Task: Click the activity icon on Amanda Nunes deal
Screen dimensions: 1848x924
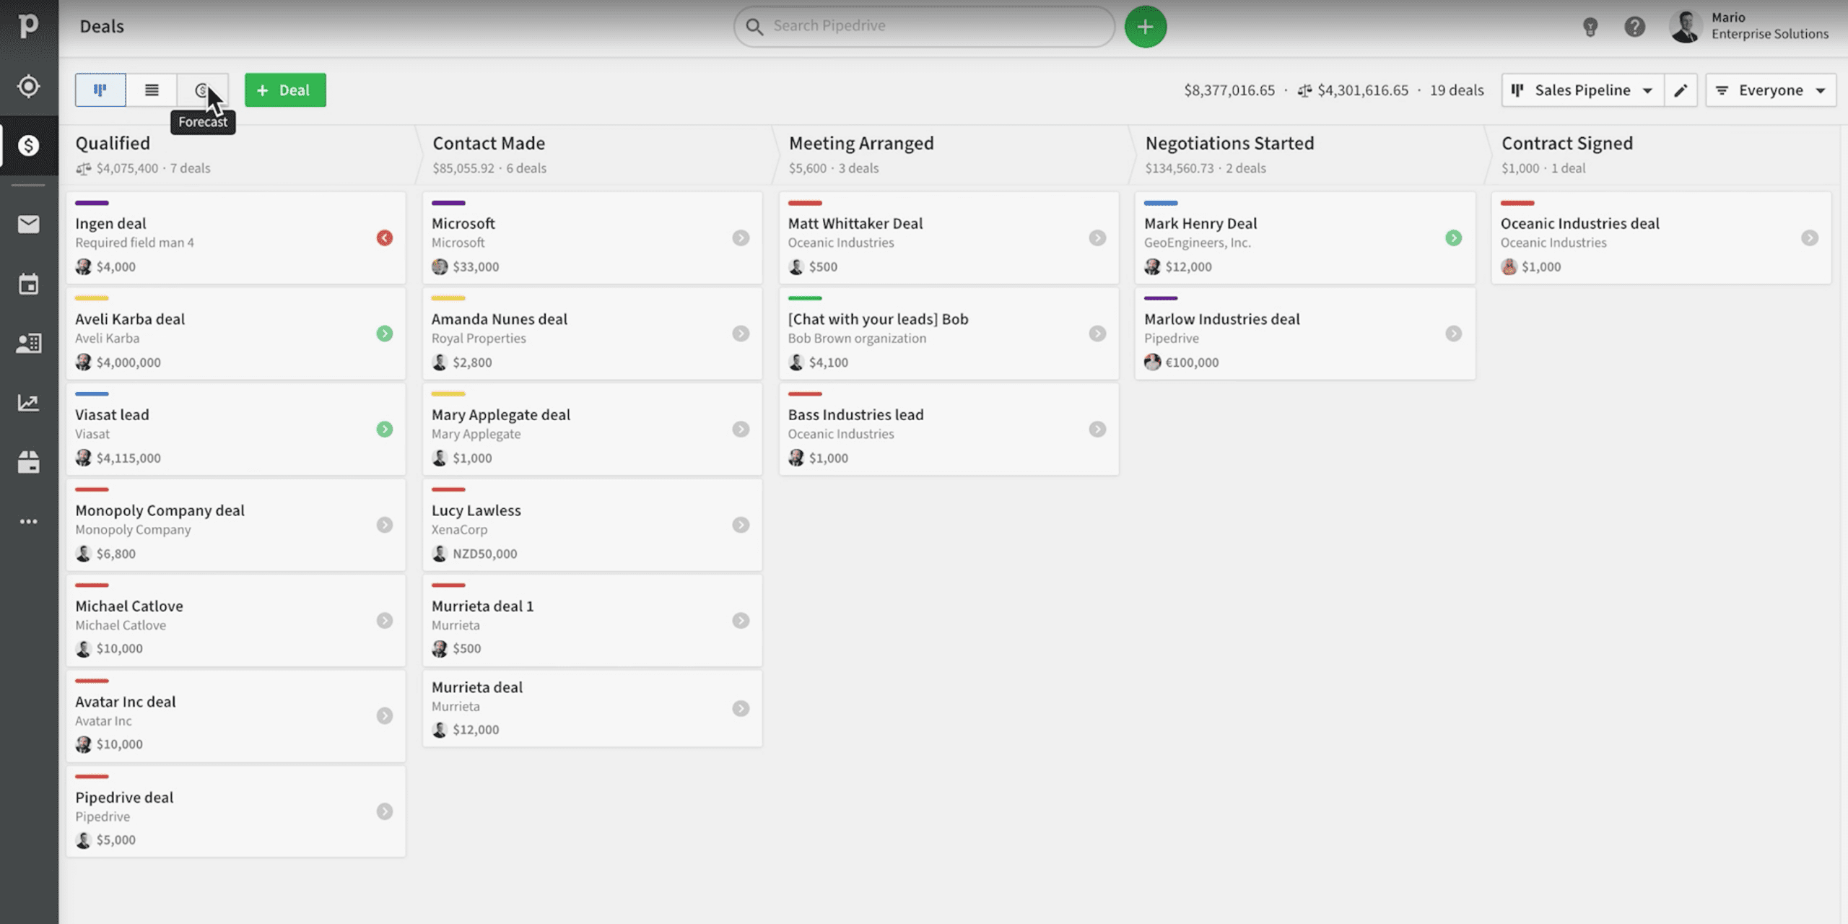Action: click(741, 334)
